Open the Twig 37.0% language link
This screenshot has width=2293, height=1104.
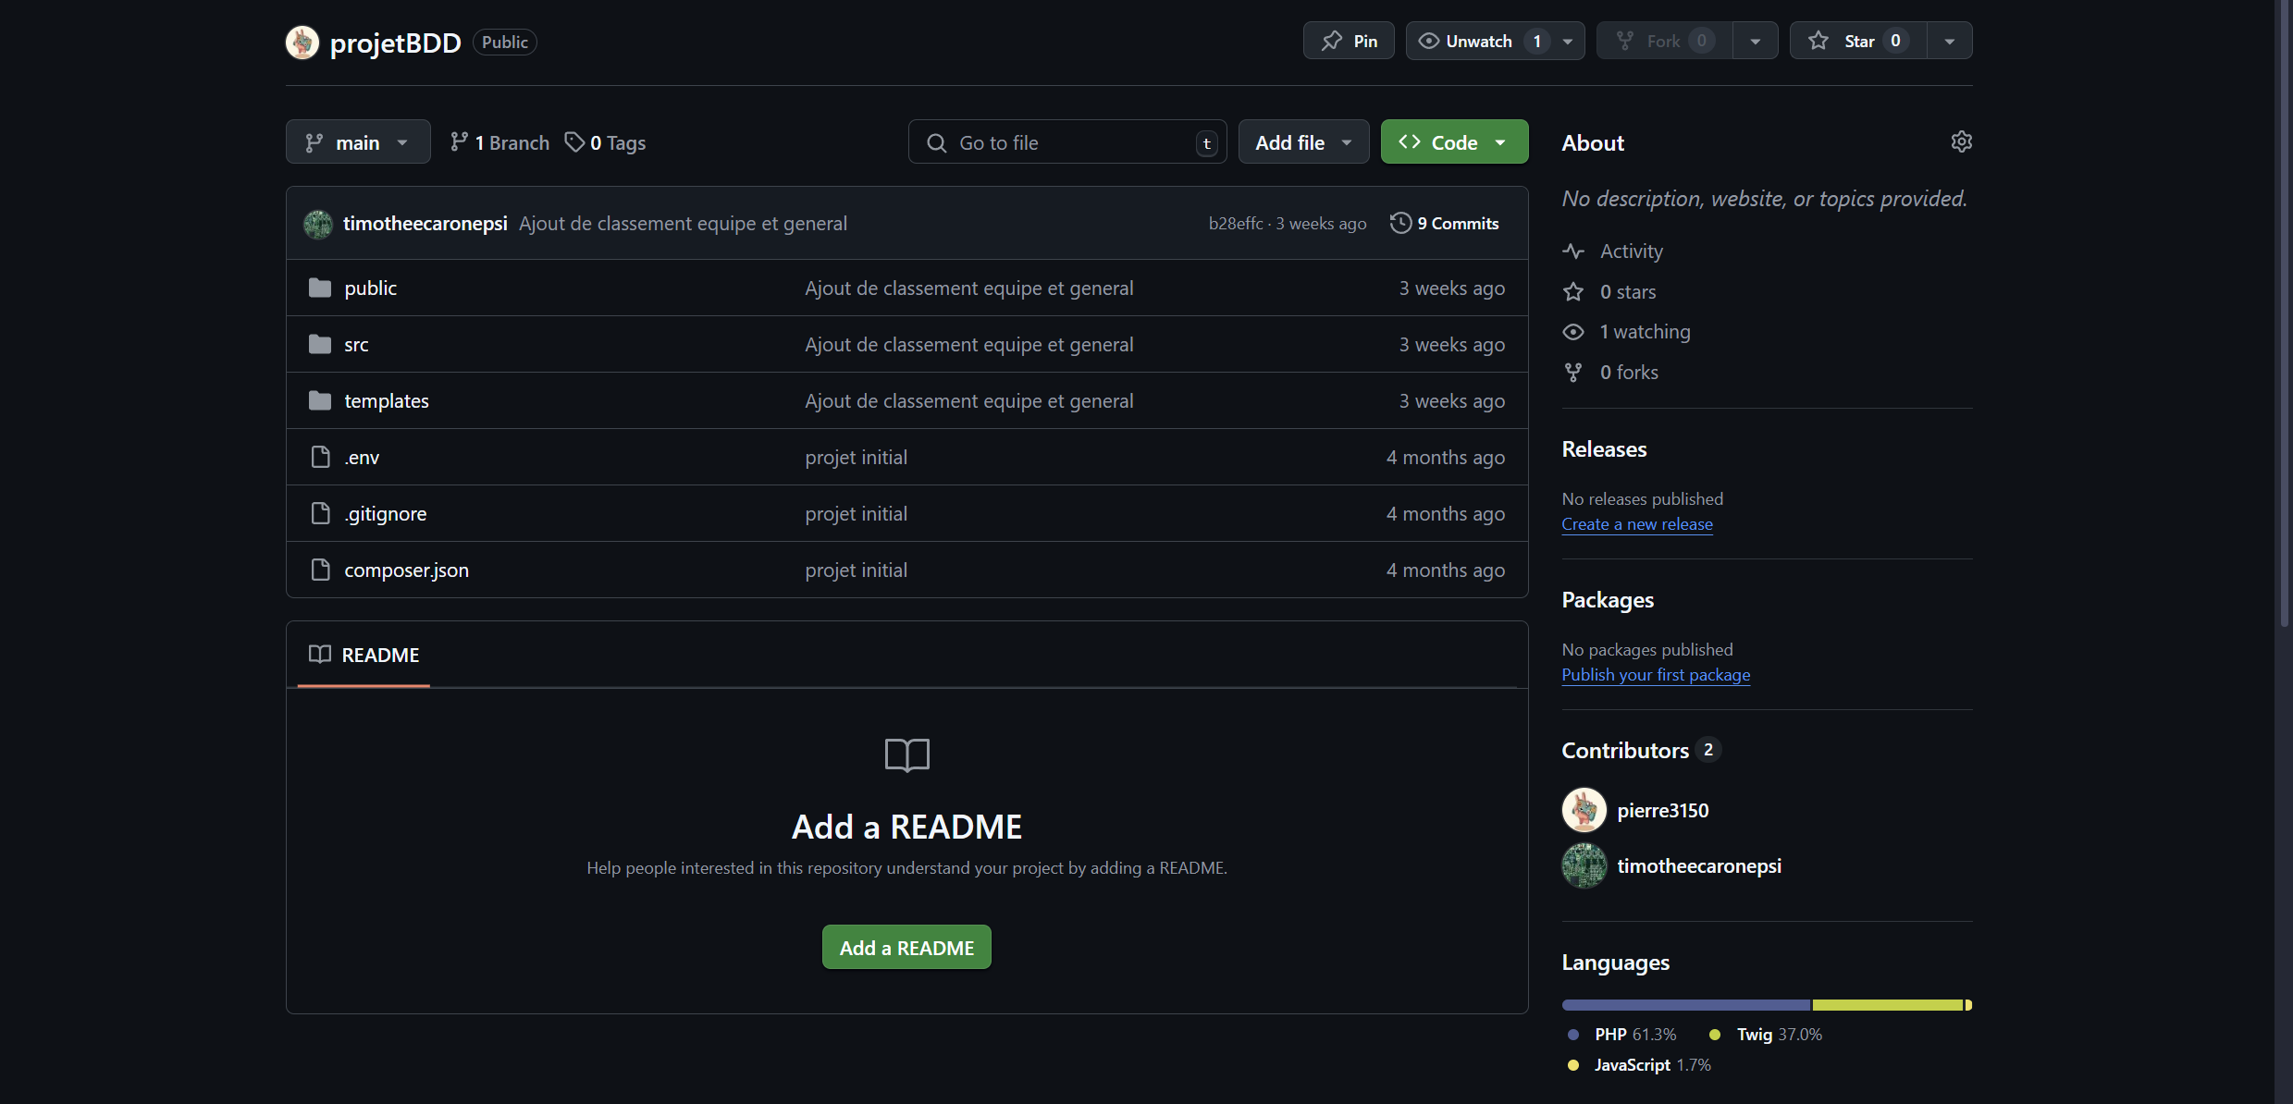(1766, 1035)
